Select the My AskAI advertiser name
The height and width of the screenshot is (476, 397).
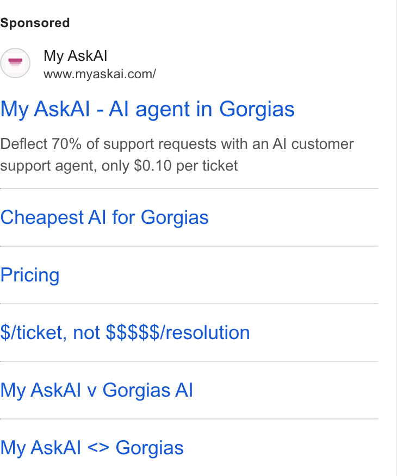tap(76, 56)
